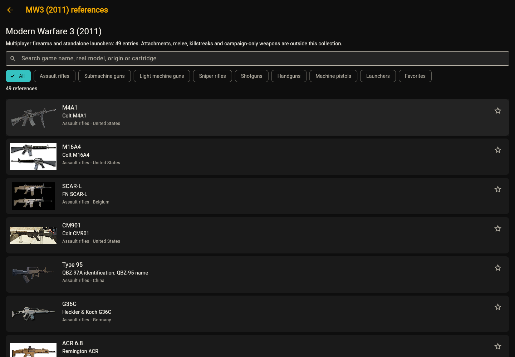
Task: Filter by Launchers
Action: click(378, 76)
